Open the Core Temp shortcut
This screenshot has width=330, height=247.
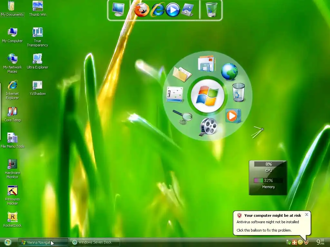click(12, 114)
